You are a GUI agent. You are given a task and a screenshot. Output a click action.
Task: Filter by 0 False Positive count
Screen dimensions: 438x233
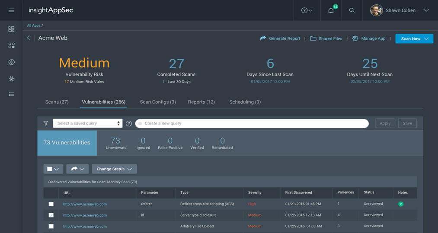point(170,143)
